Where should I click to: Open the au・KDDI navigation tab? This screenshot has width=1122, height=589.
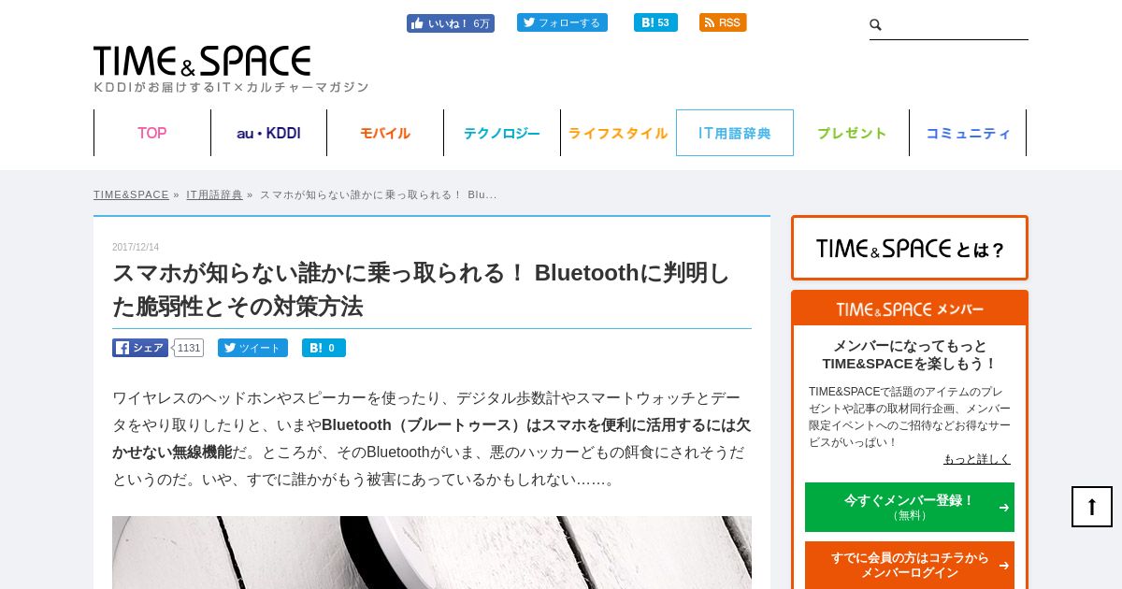pos(268,133)
